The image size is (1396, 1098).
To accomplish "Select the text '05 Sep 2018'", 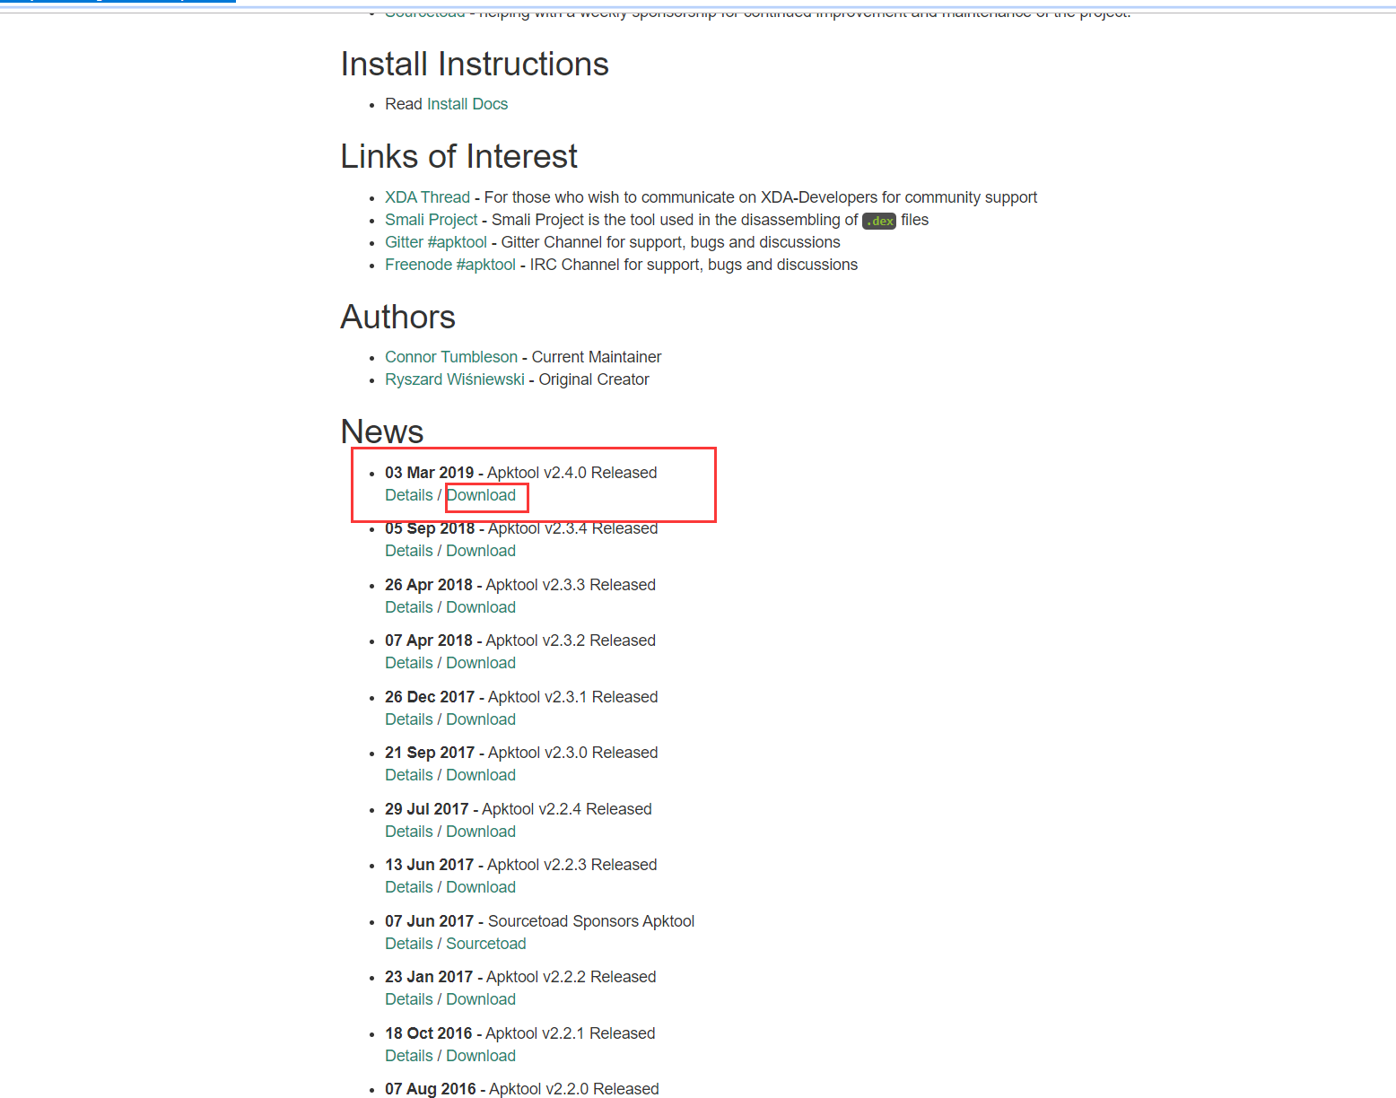I will (x=430, y=528).
